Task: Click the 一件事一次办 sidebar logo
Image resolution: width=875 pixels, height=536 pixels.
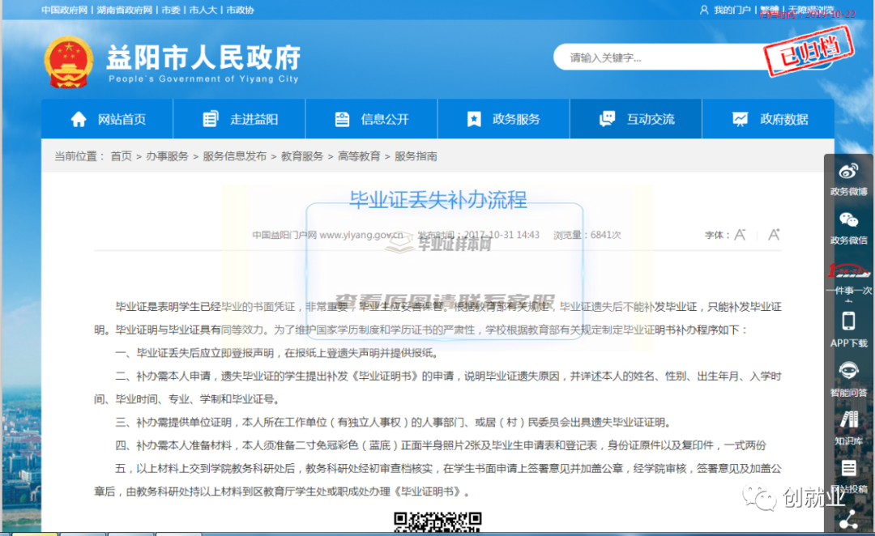Action: click(x=848, y=270)
